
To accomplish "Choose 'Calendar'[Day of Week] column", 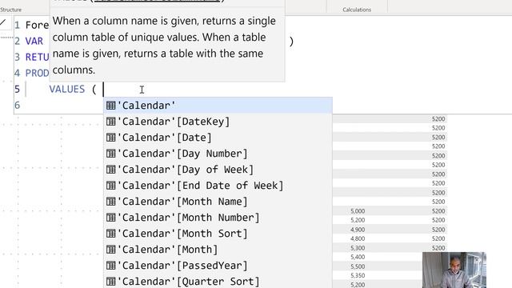I will (218, 170).
